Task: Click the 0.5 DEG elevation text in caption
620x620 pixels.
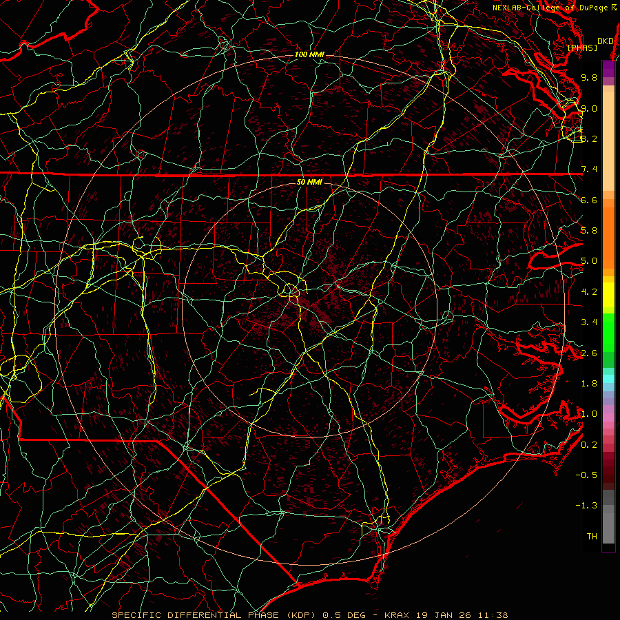Action: [346, 615]
